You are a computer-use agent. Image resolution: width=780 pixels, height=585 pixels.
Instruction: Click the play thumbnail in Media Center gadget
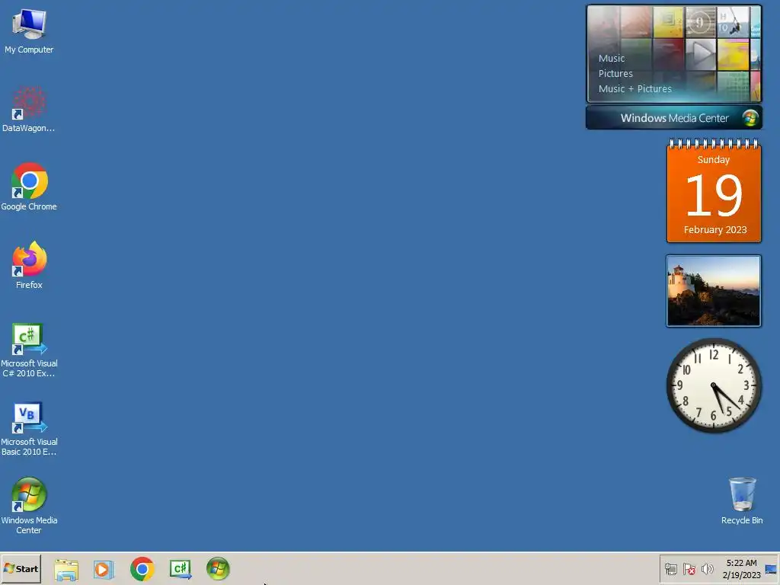point(701,54)
